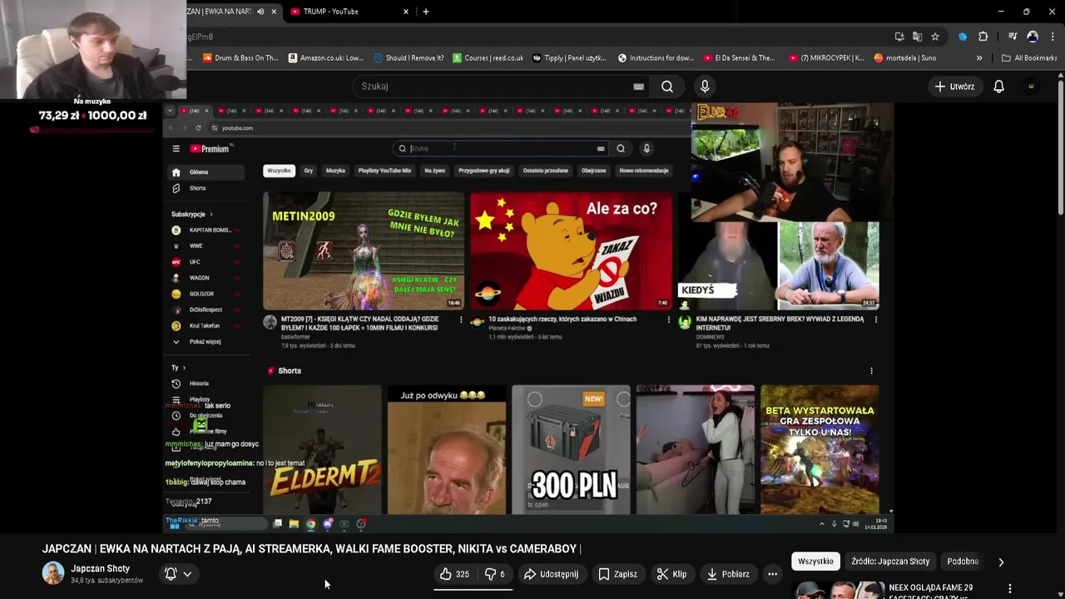Show more filter chips with the right arrow
This screenshot has width=1065, height=599.
pos(1001,562)
